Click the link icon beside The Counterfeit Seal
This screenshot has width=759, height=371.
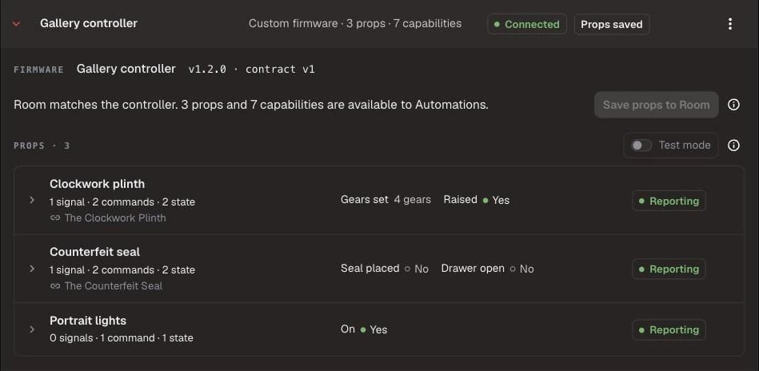click(x=54, y=286)
